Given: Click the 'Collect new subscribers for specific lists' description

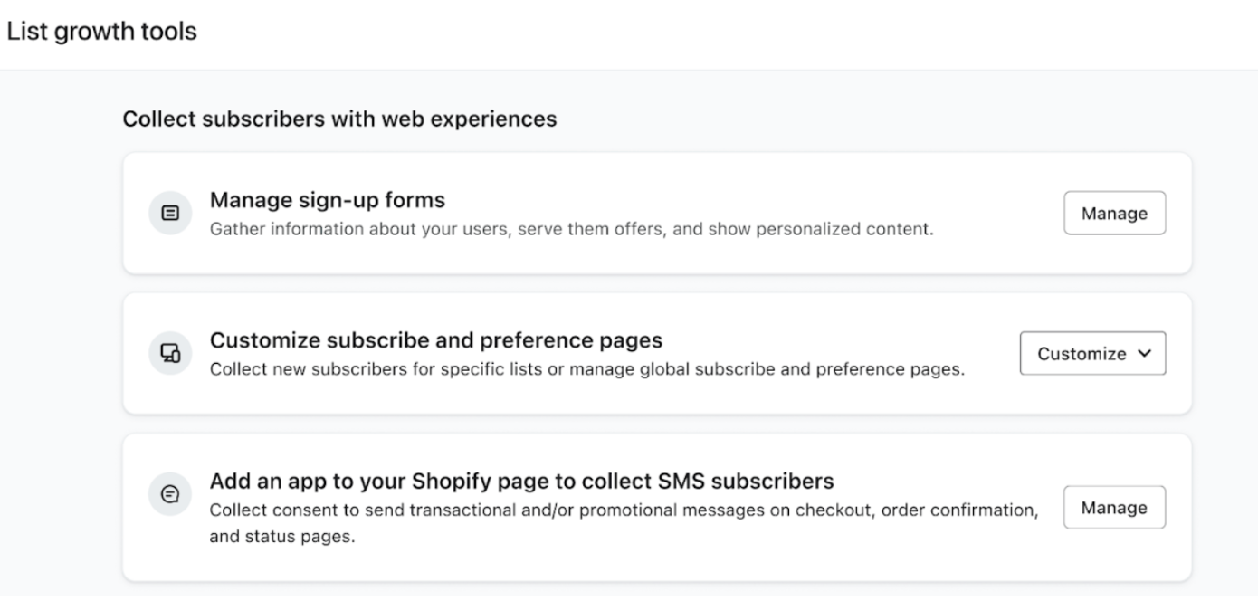Looking at the screenshot, I should tap(587, 370).
